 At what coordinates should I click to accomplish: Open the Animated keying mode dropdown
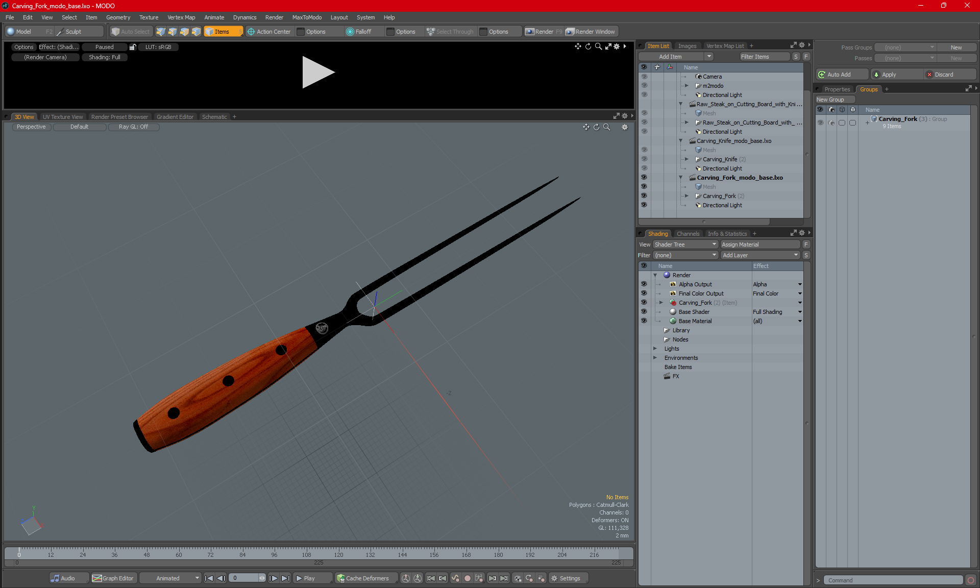170,578
